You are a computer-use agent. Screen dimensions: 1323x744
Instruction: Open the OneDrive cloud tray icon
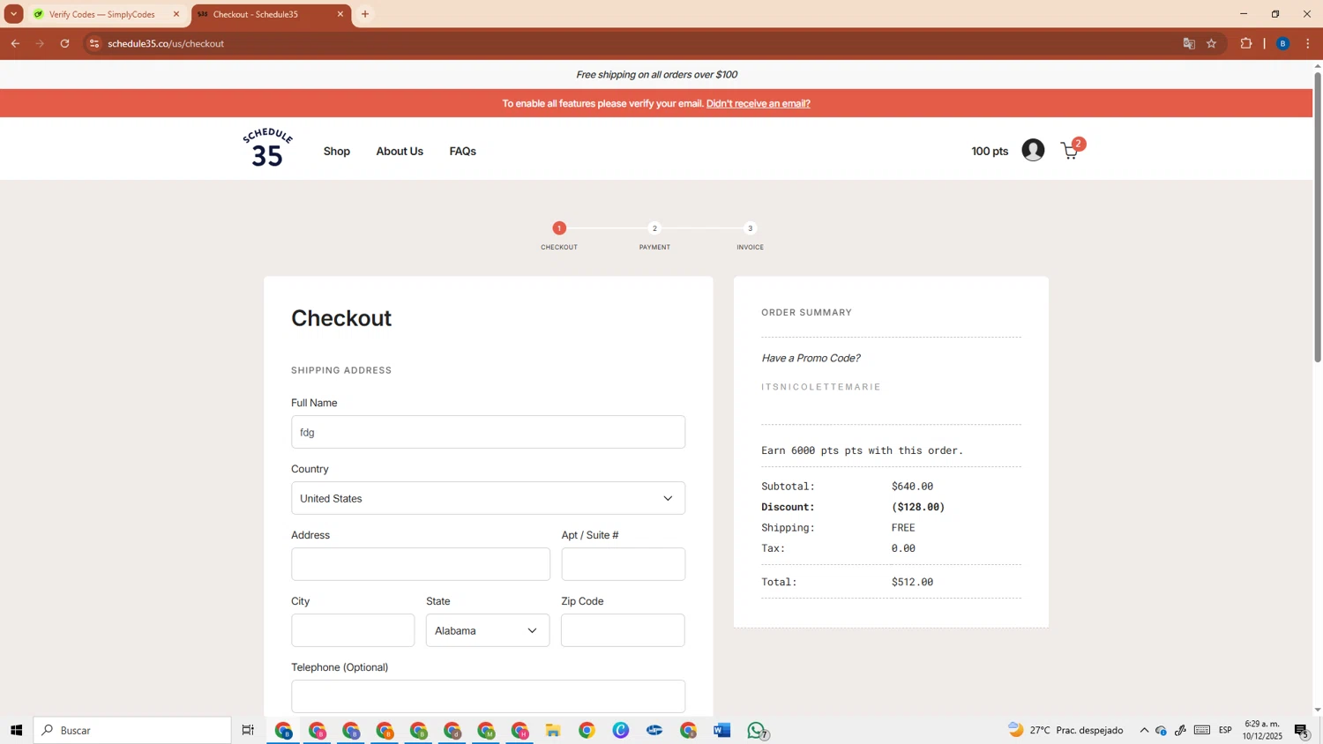[x=1162, y=730]
